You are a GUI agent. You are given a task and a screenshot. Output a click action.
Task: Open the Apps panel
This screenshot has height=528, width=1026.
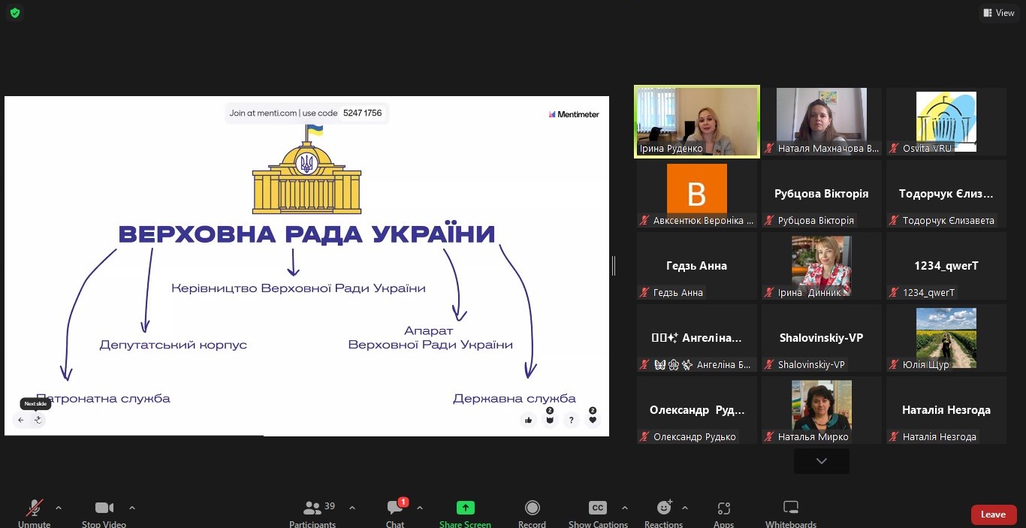tap(723, 508)
